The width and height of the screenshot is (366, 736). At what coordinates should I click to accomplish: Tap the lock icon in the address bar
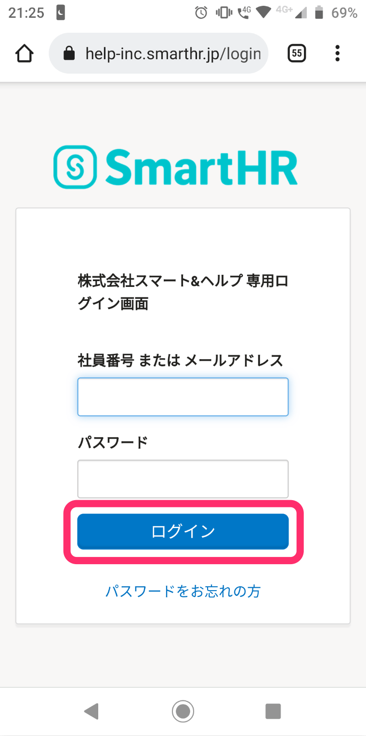[x=70, y=53]
